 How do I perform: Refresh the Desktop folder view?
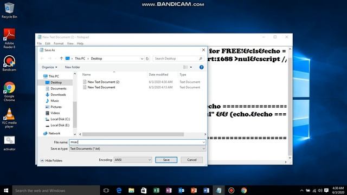(x=147, y=58)
